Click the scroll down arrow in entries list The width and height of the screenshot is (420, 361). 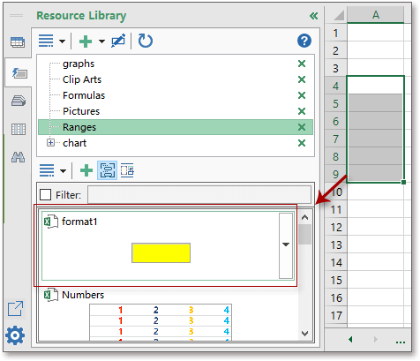tap(305, 334)
